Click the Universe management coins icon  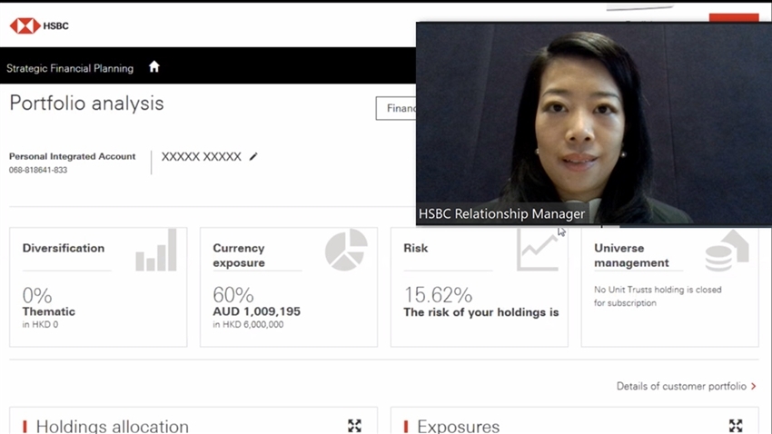[727, 251]
